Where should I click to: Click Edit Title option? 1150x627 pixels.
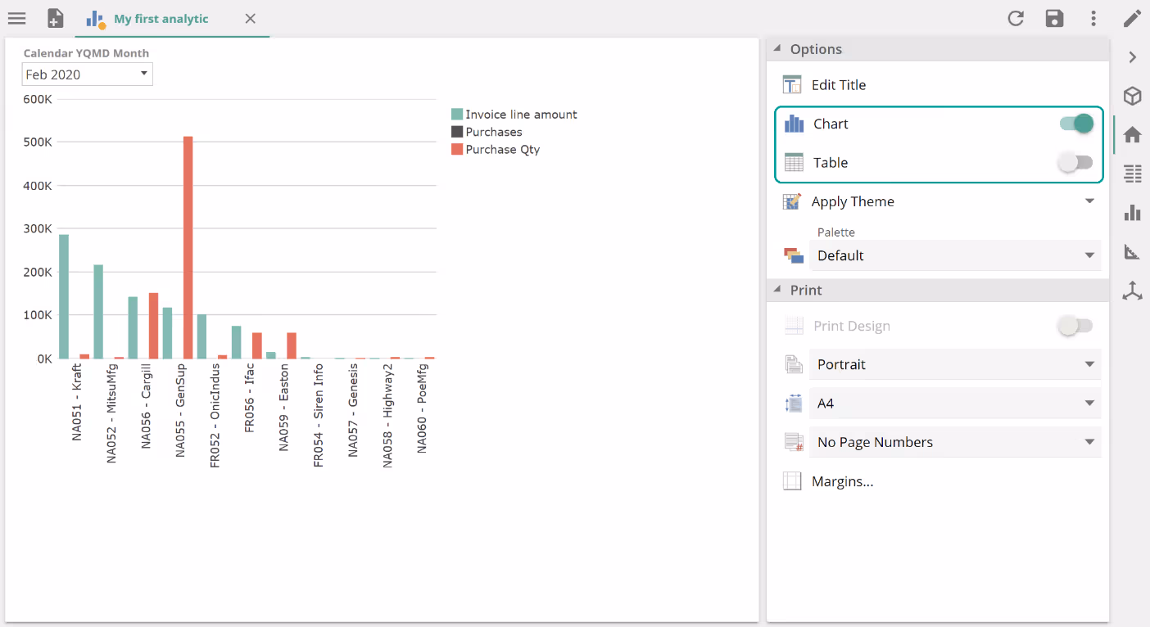coord(838,85)
